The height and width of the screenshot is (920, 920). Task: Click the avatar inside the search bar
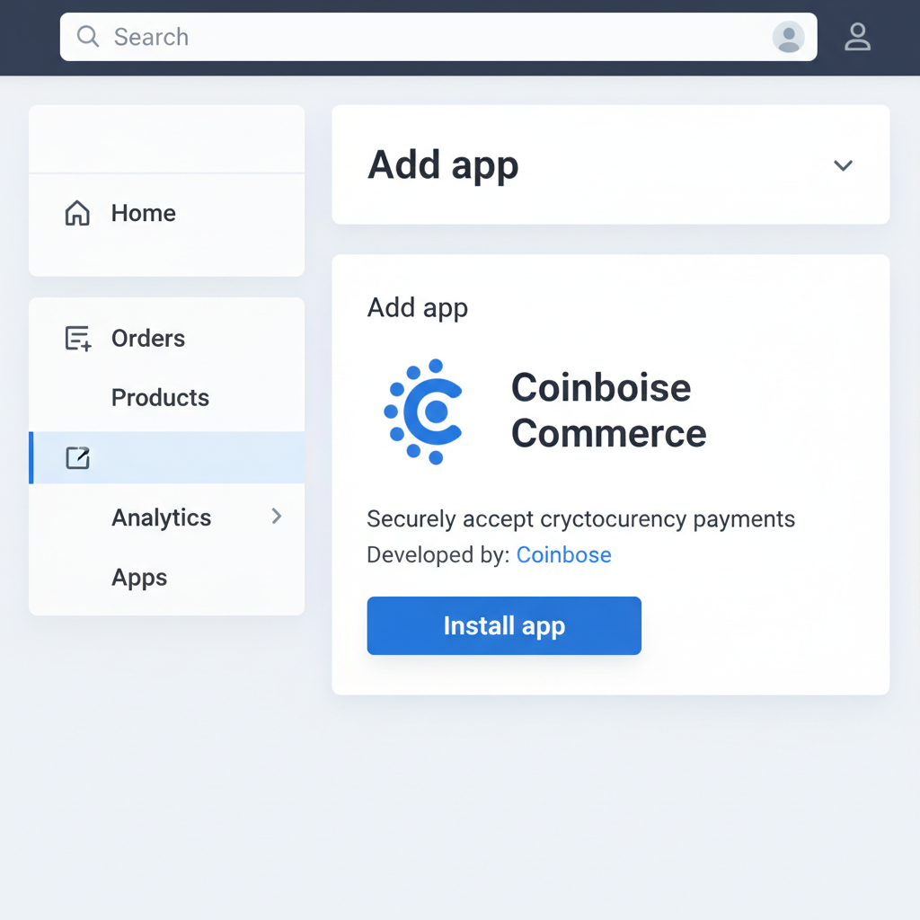tap(789, 37)
